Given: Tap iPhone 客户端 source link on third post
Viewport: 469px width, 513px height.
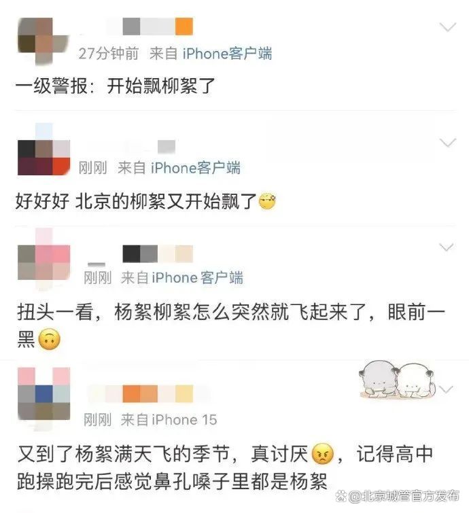Looking at the screenshot, I should click(197, 278).
